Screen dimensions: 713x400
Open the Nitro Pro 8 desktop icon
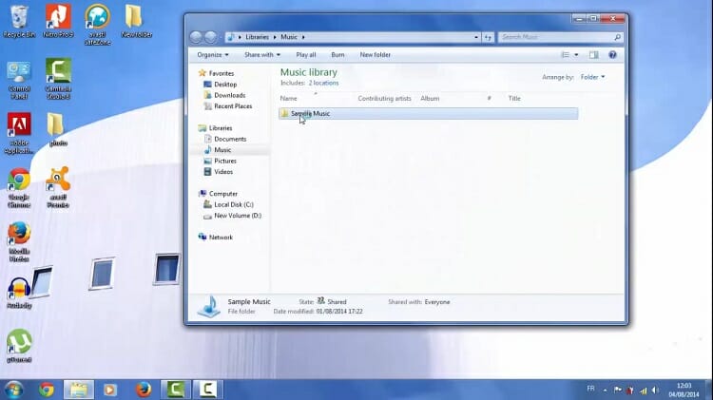coord(58,21)
